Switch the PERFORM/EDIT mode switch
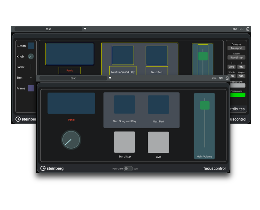260x210 pixels. [127, 169]
